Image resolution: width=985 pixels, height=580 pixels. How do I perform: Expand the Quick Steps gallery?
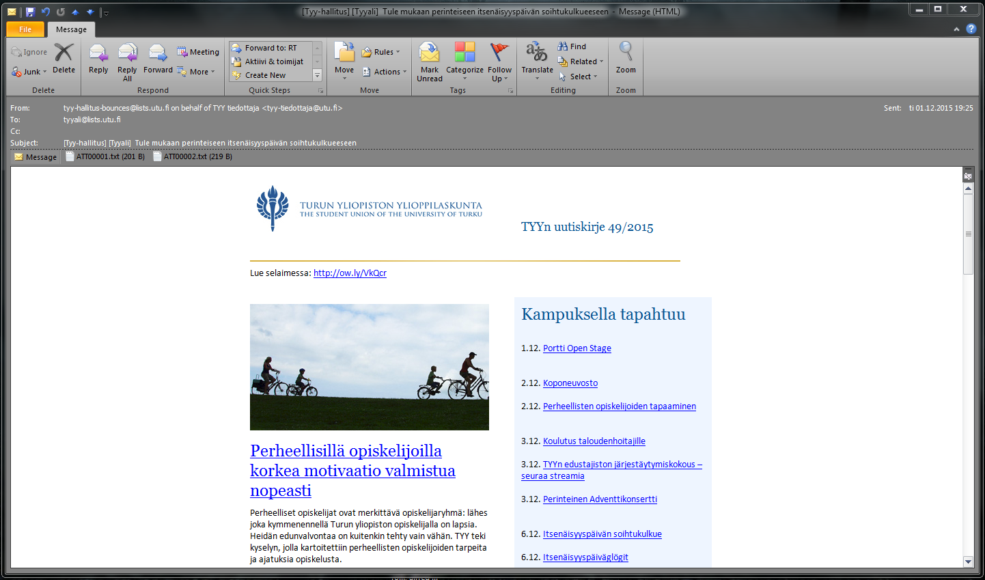click(317, 75)
